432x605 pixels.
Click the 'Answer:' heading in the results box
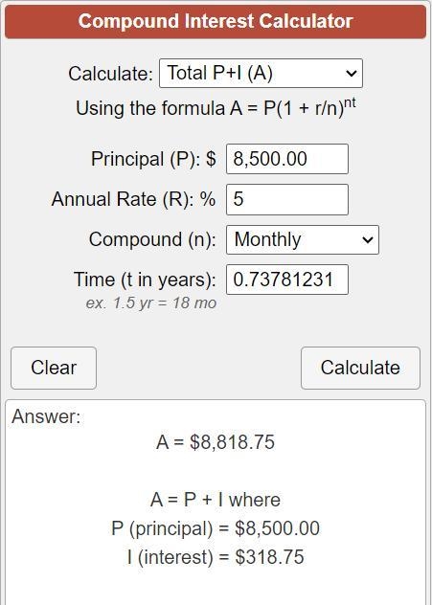click(x=46, y=416)
